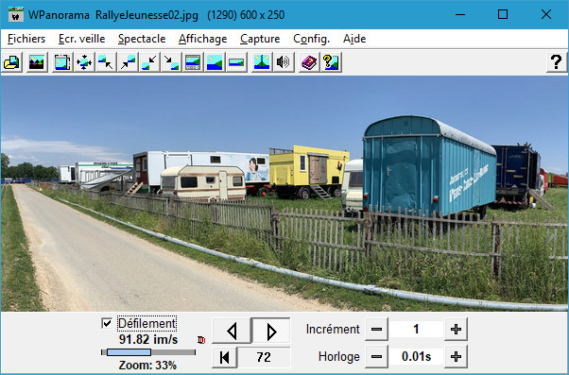
Task: Increase Incrément with plus button
Action: click(456, 330)
